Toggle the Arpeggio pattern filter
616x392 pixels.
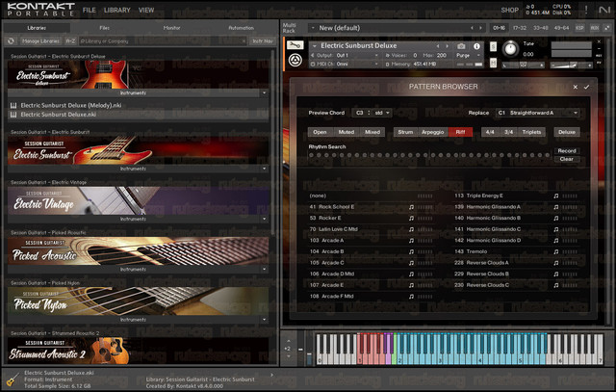(x=432, y=132)
